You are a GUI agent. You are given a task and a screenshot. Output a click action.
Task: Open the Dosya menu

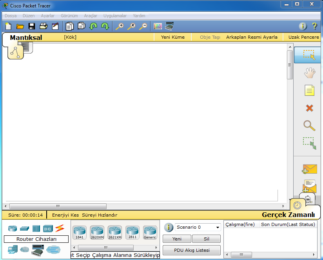(11, 16)
